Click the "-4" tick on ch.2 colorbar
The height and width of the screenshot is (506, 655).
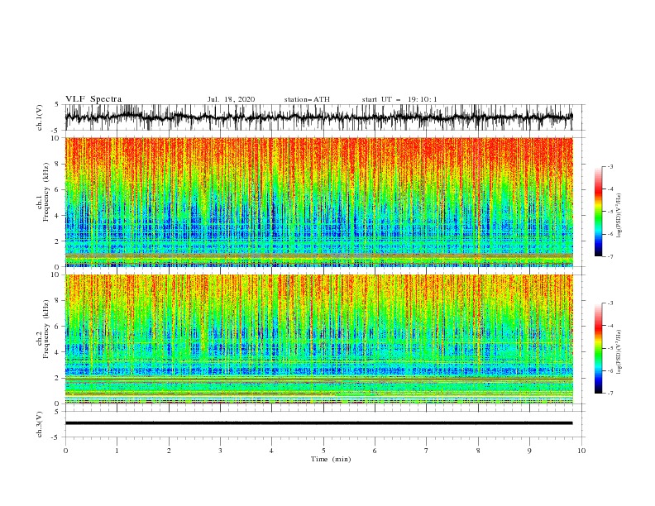(610, 326)
